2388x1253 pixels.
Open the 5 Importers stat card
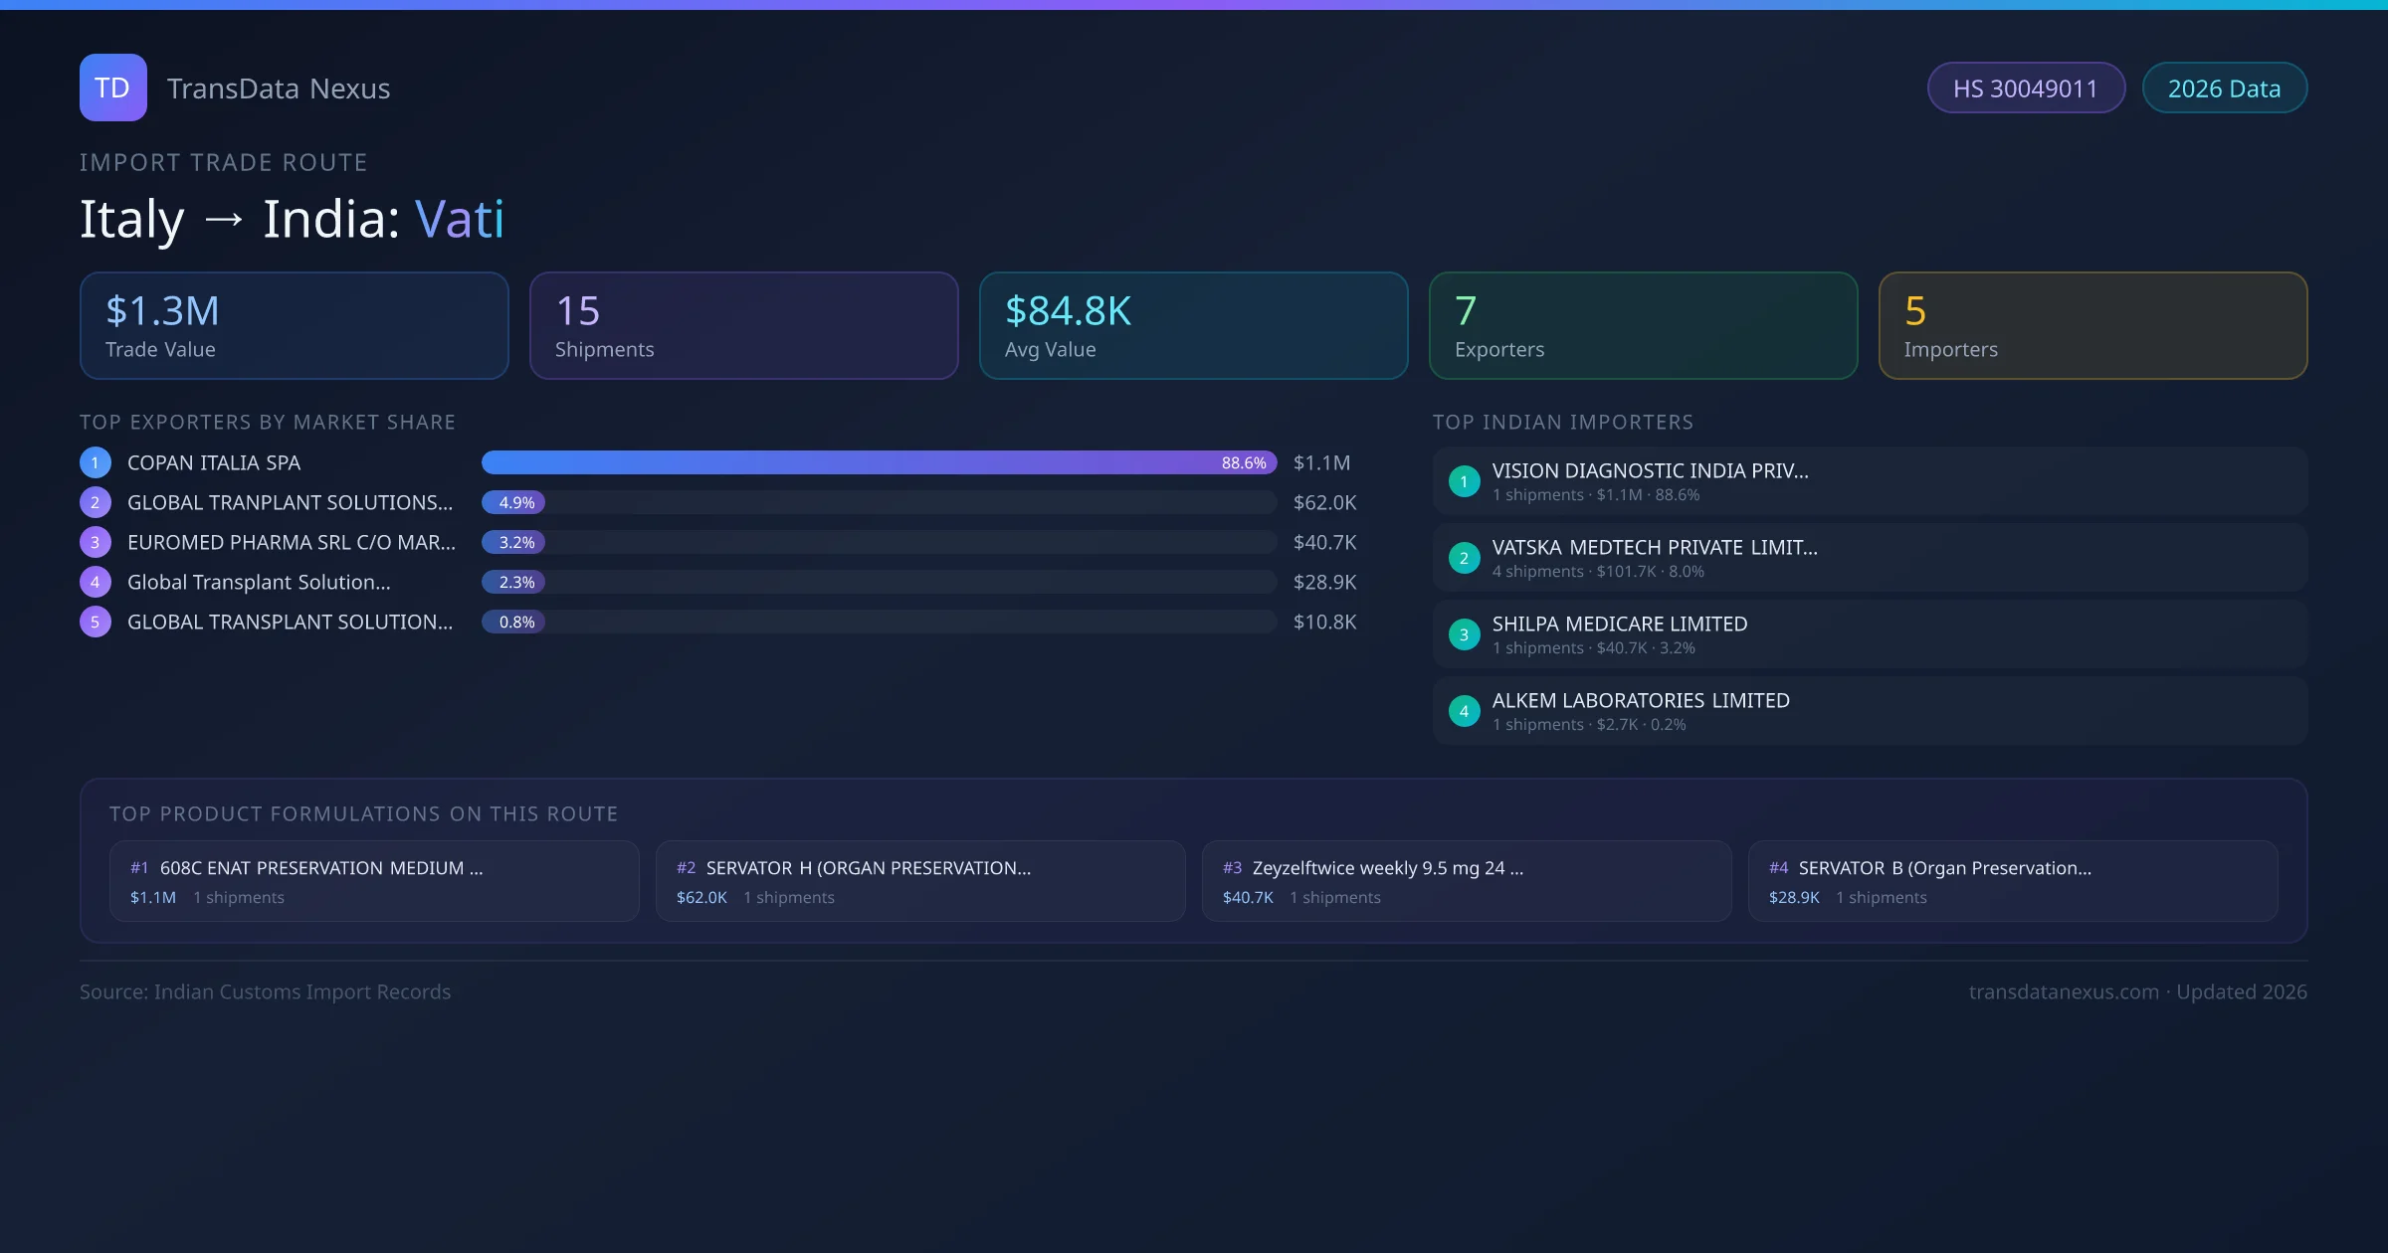[2092, 325]
